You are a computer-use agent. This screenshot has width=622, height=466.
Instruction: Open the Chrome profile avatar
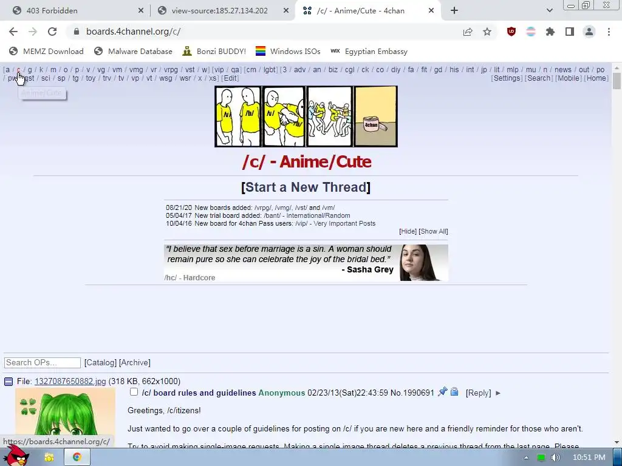click(589, 32)
